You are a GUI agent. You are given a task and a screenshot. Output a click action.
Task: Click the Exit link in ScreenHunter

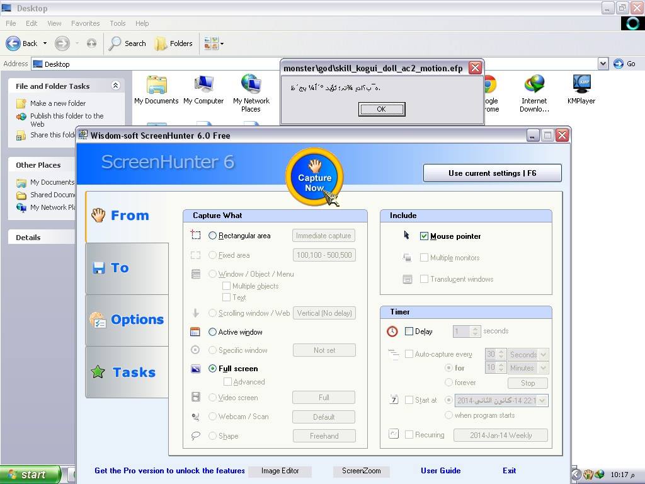(509, 470)
